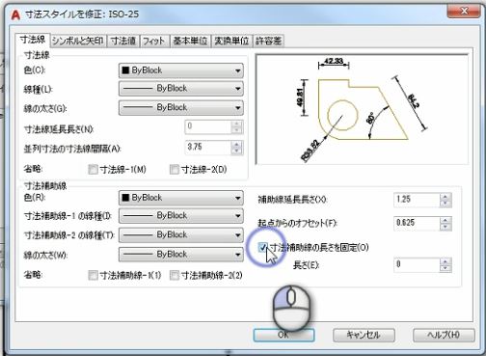Switch to the フィット tab
The image size is (486, 356).
click(153, 41)
